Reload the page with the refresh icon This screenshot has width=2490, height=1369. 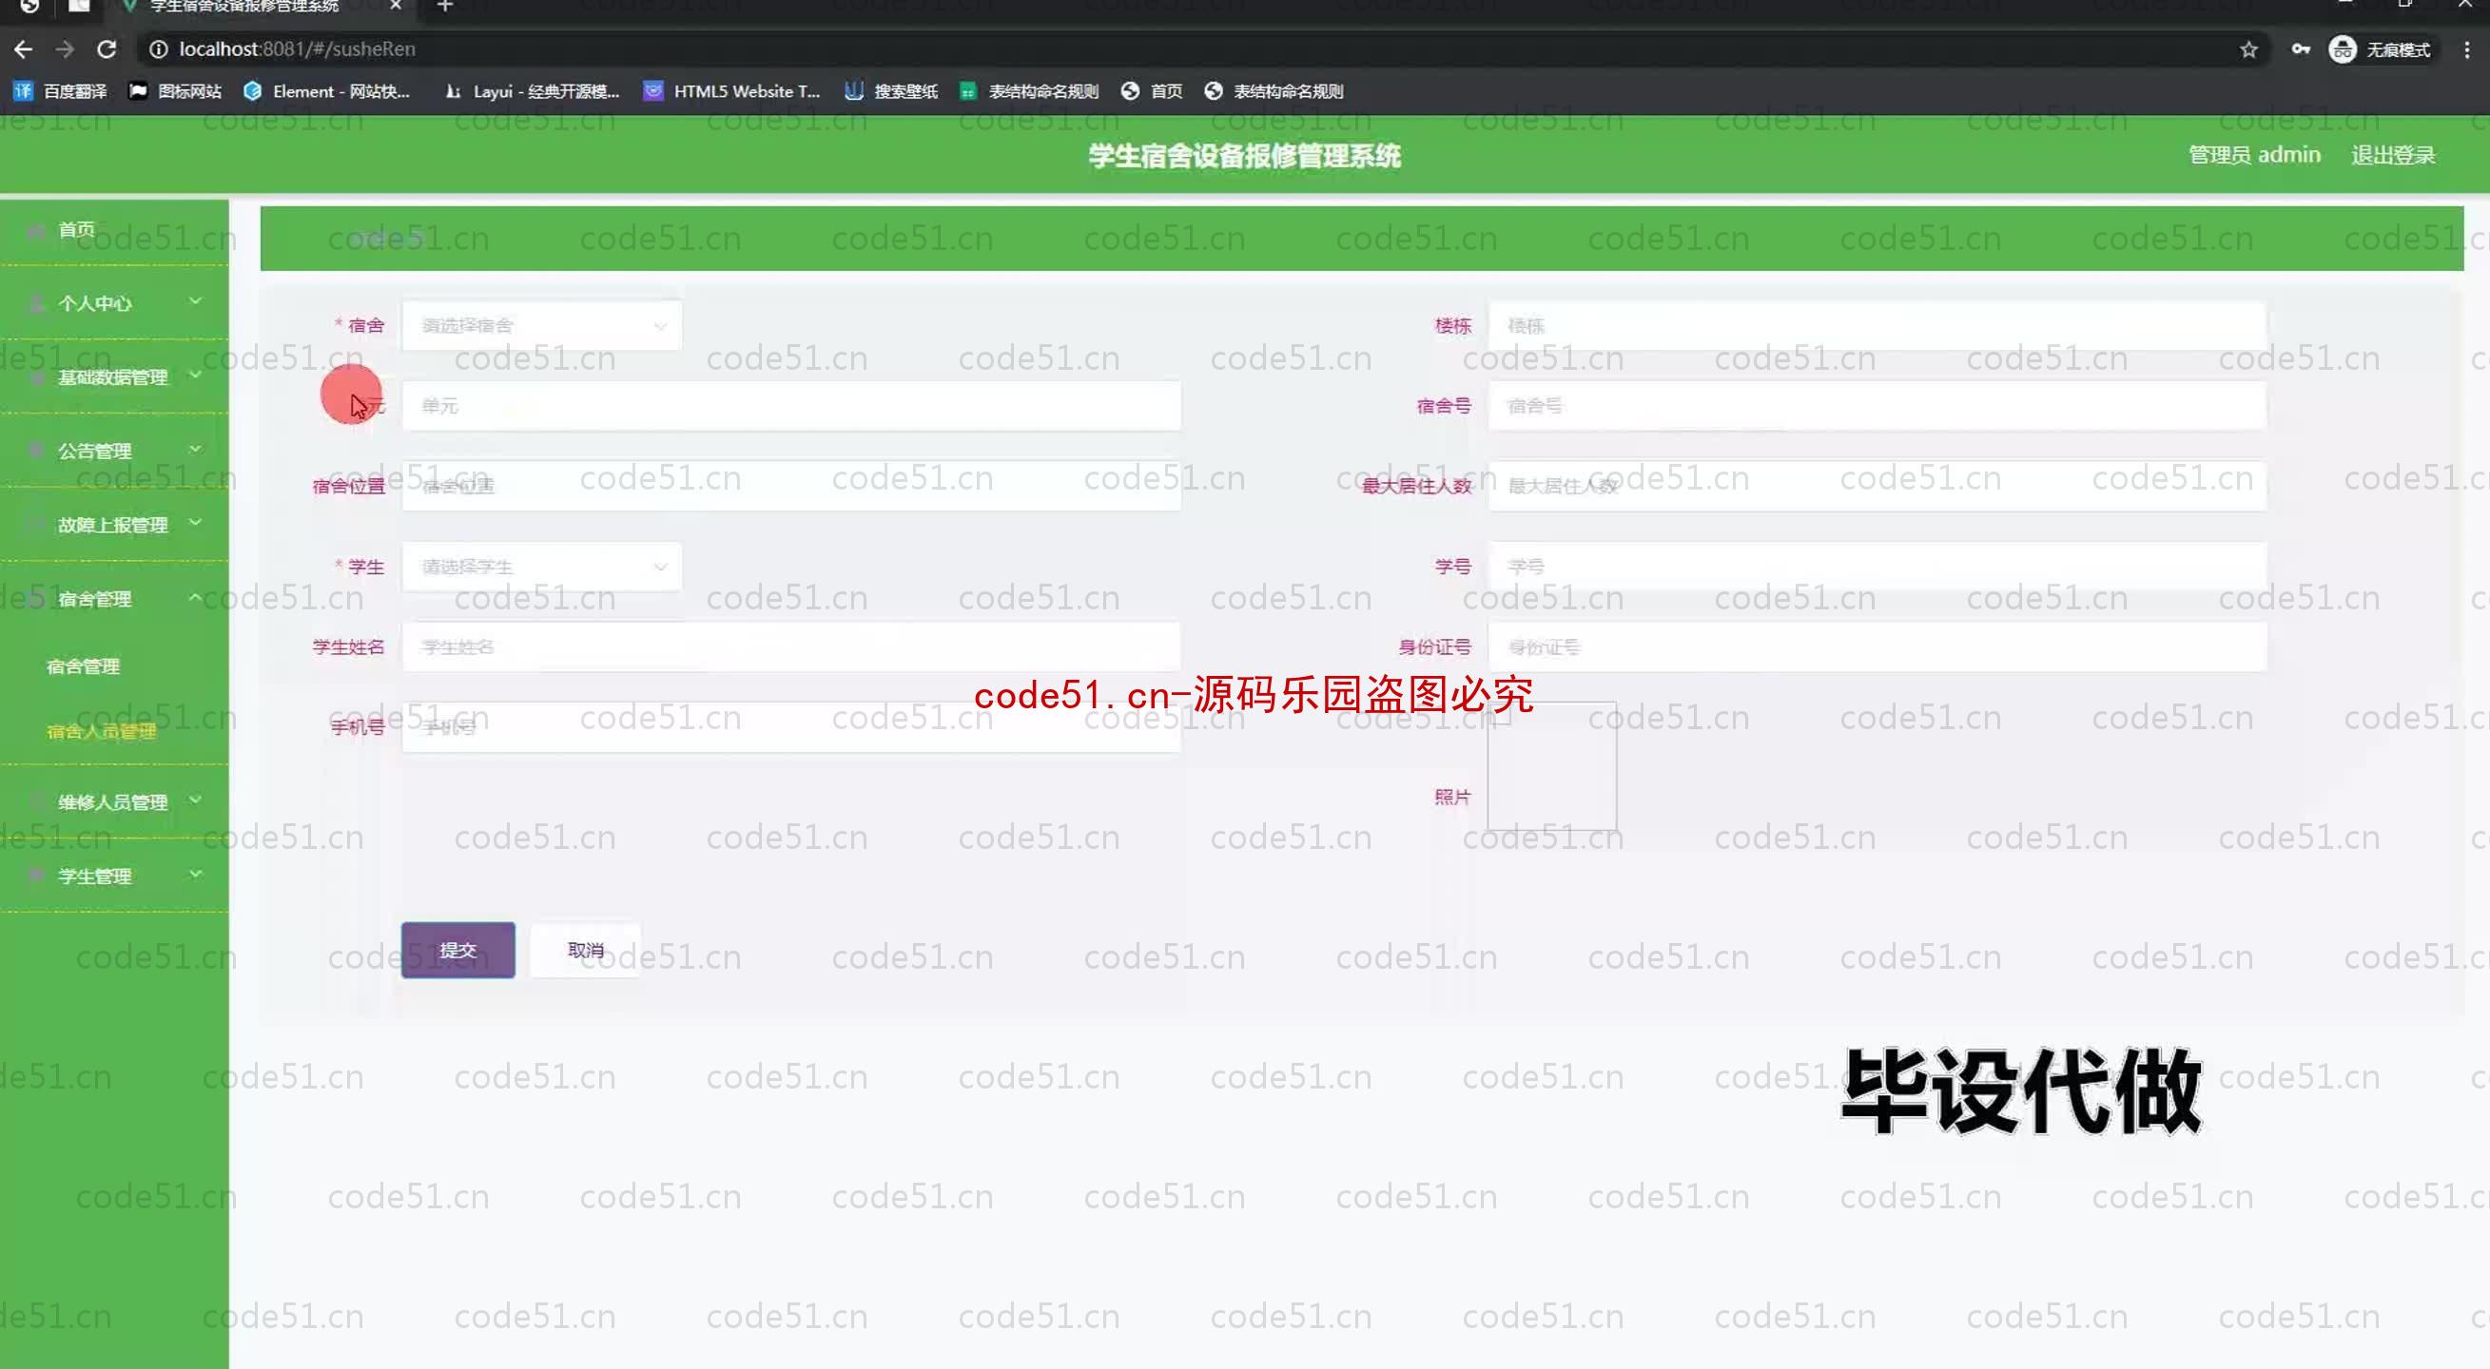tap(107, 49)
